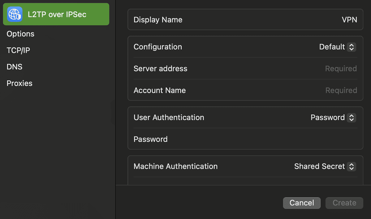Open the Configuration dropdown stepper

(352, 47)
